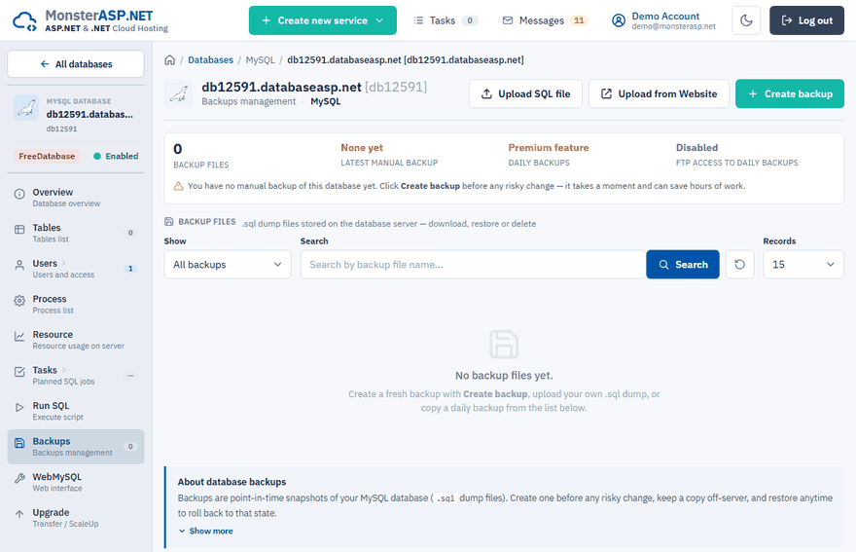
Task: Click the MonsterASP.NET cloud logo
Action: click(x=24, y=20)
